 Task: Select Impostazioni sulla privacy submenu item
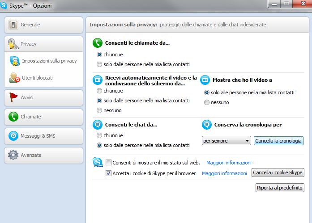[43, 61]
